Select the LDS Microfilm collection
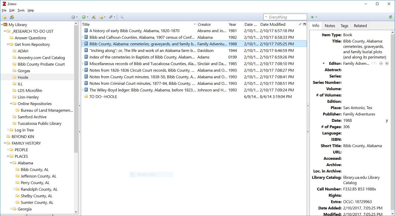Viewport: 395px width, 216px height. tap(30, 90)
